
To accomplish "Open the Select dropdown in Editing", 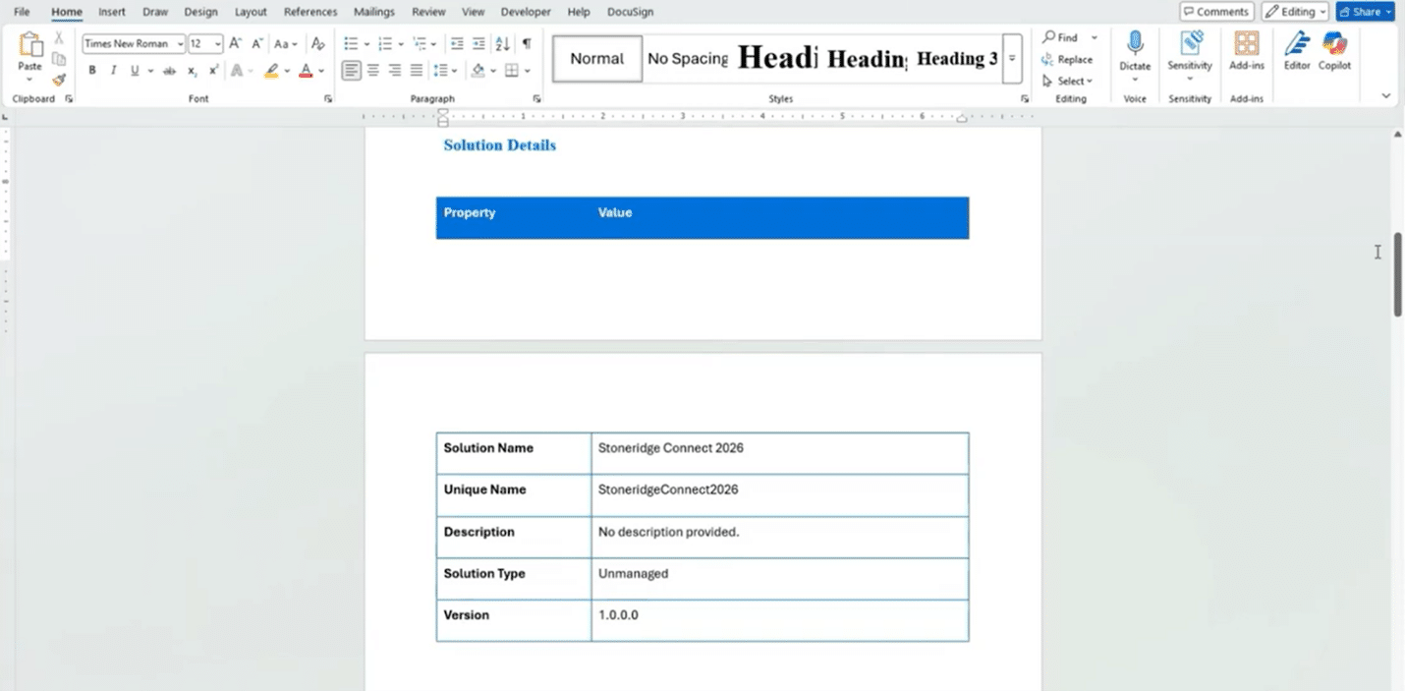I will click(1067, 82).
